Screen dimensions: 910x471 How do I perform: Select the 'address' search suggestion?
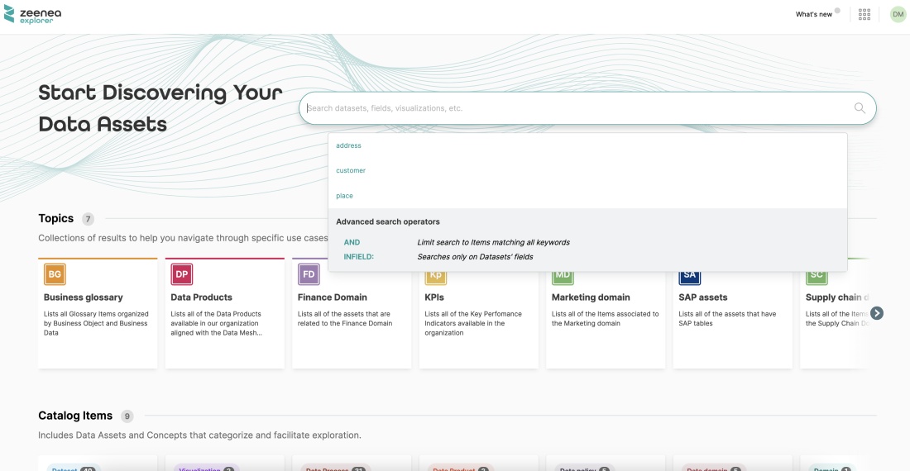coord(348,145)
